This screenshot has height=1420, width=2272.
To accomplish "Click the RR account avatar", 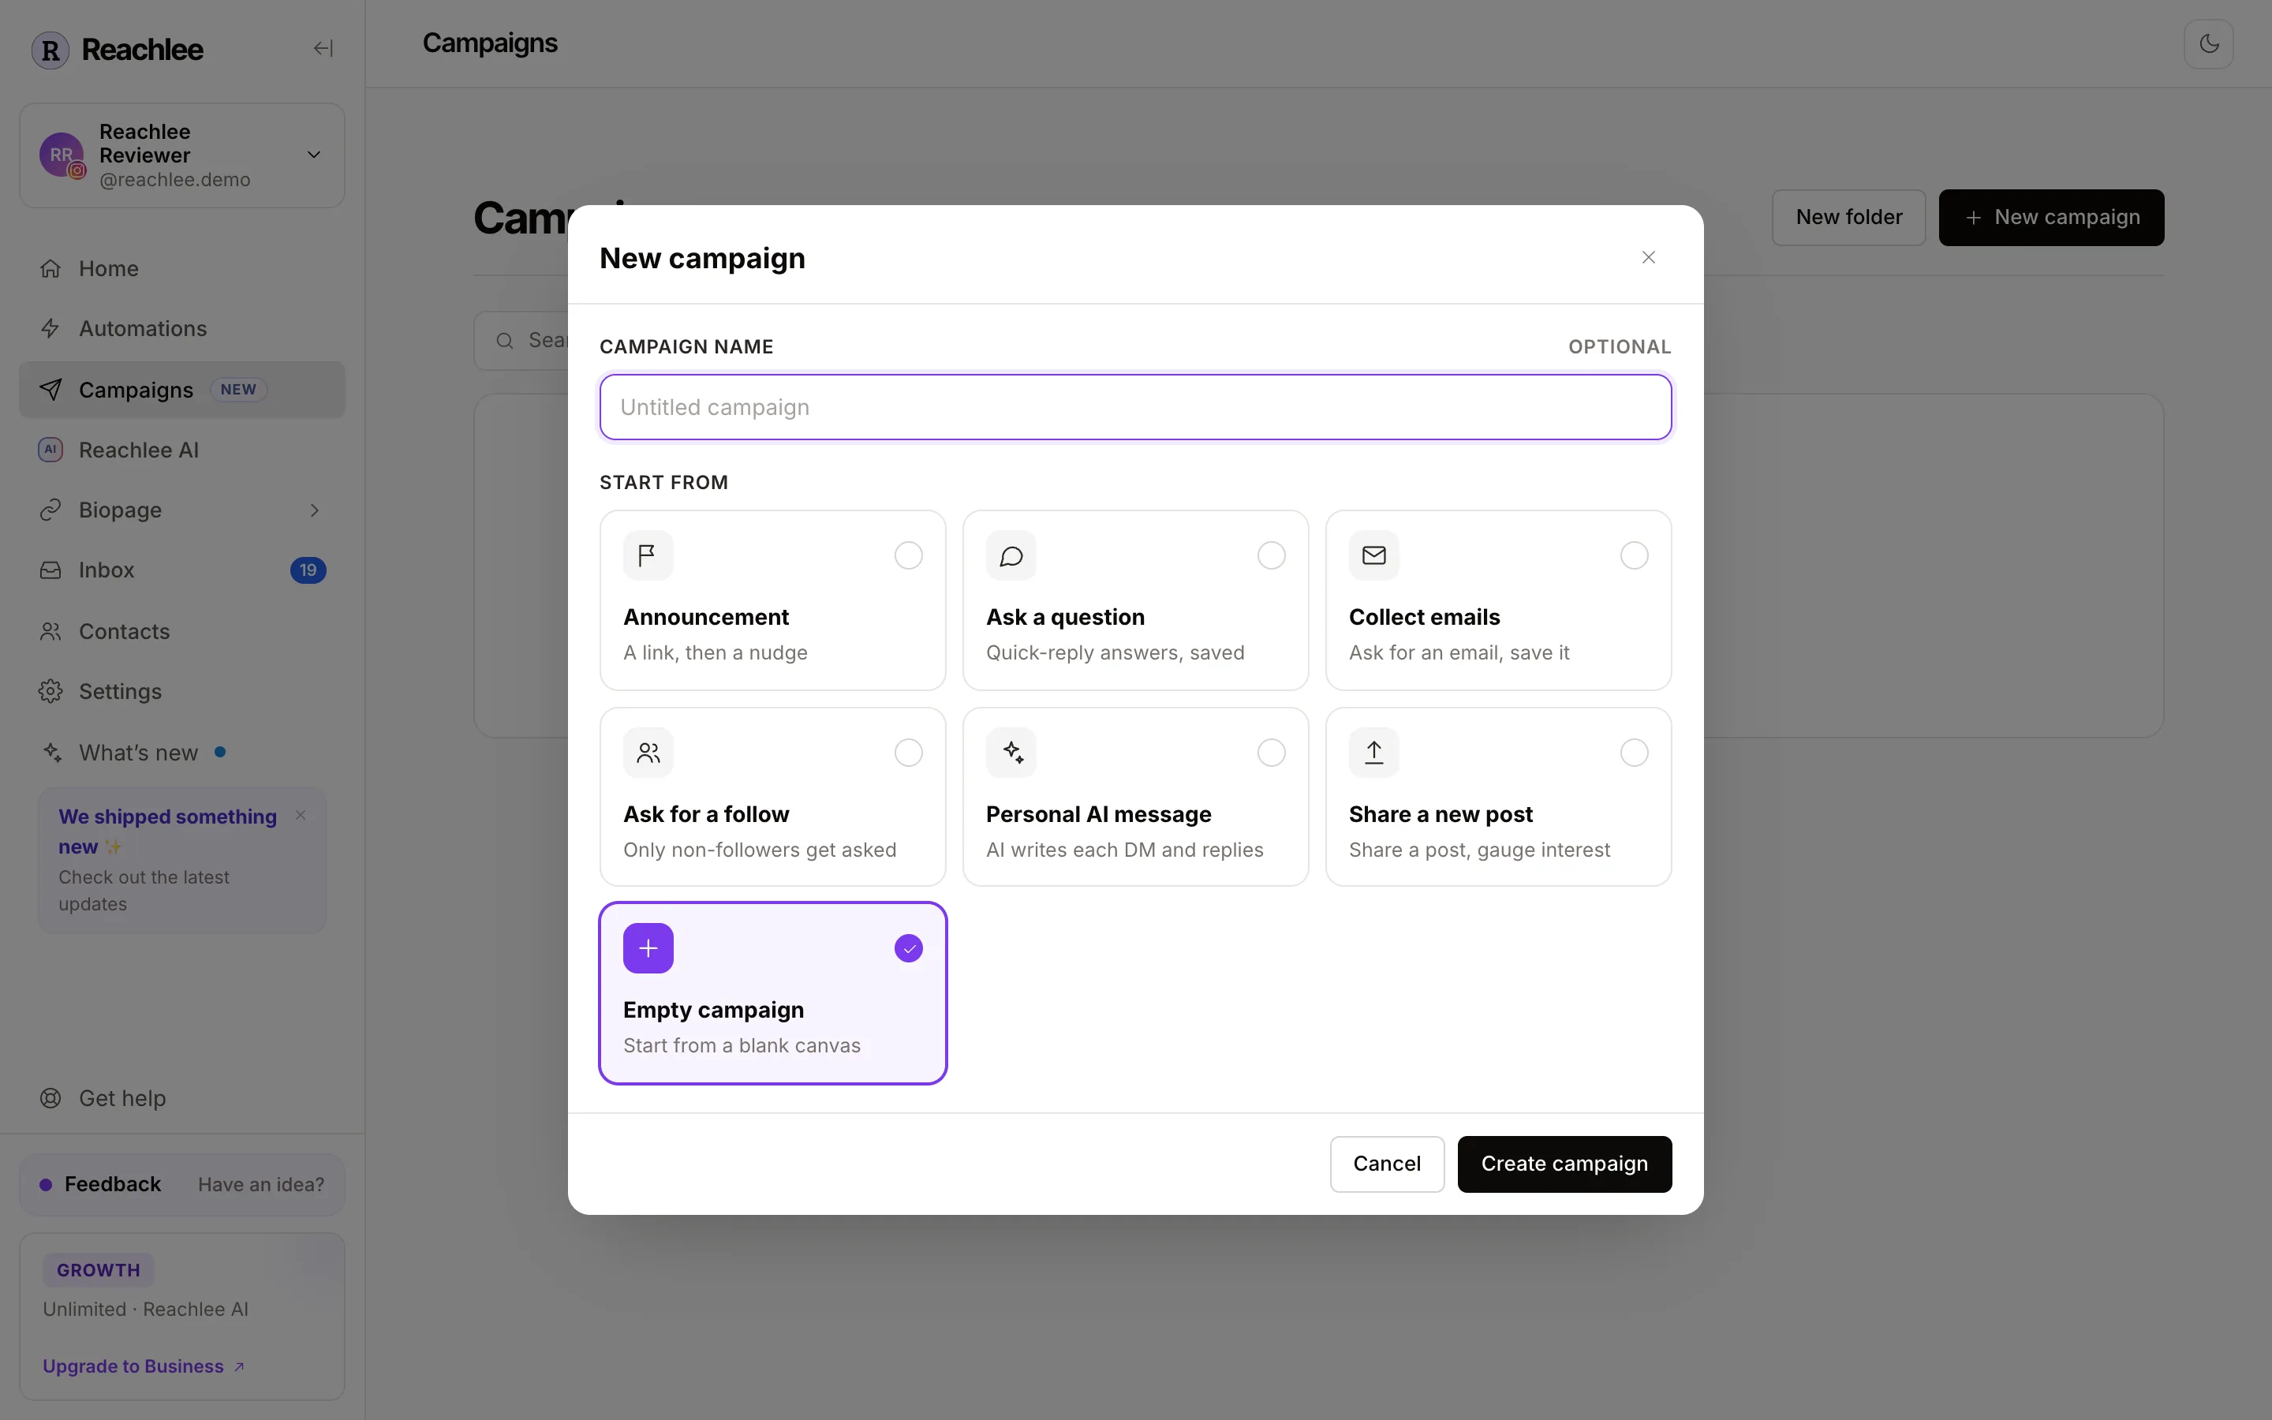I will tap(61, 155).
